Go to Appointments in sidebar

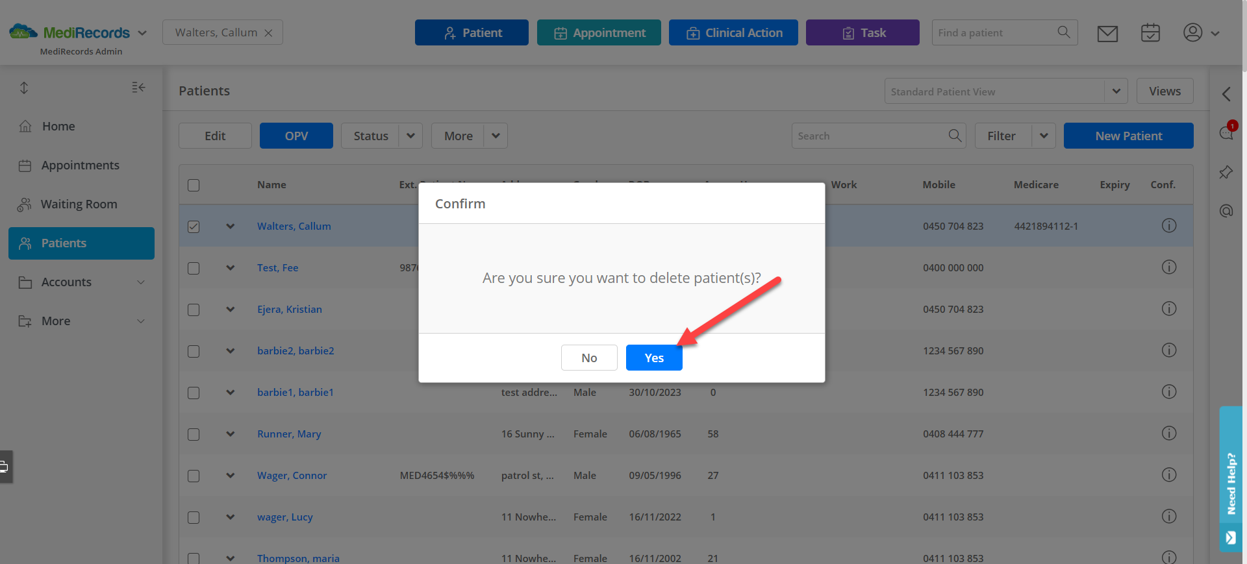click(x=81, y=166)
